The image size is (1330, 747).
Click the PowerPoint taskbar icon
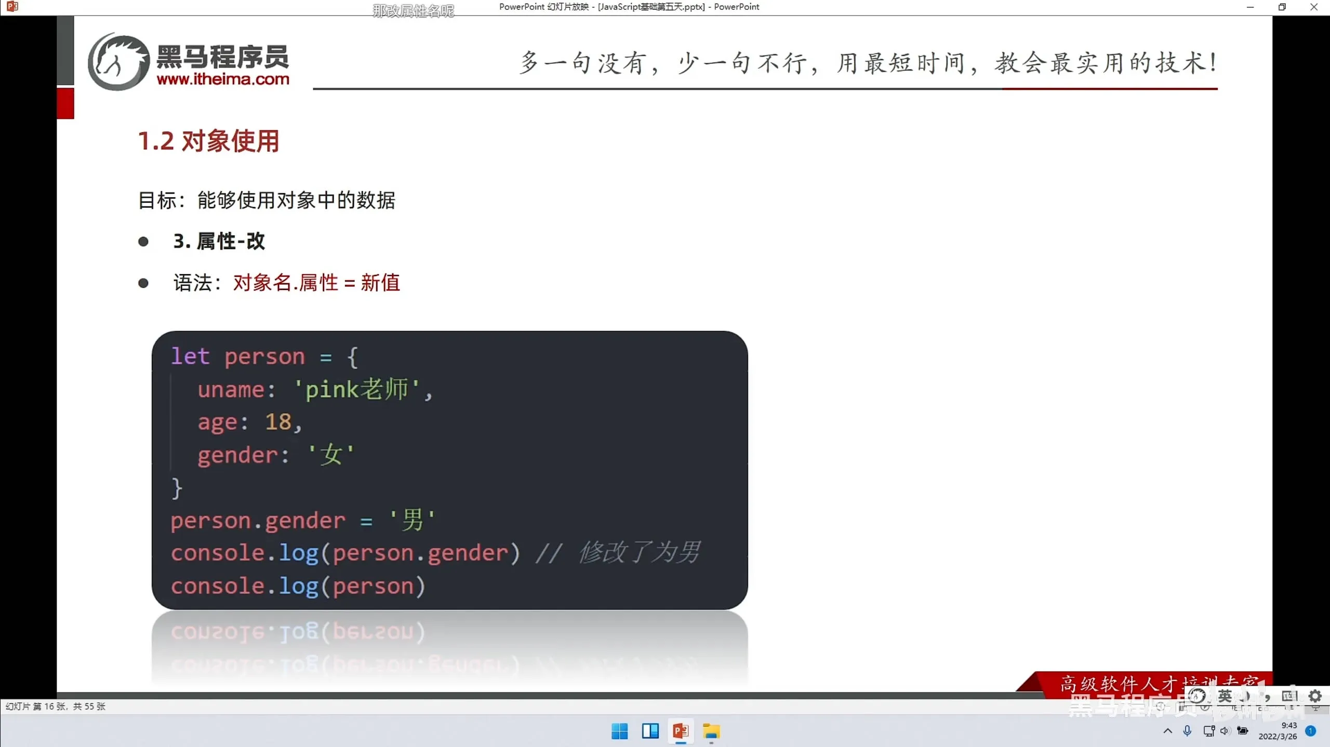coord(681,731)
